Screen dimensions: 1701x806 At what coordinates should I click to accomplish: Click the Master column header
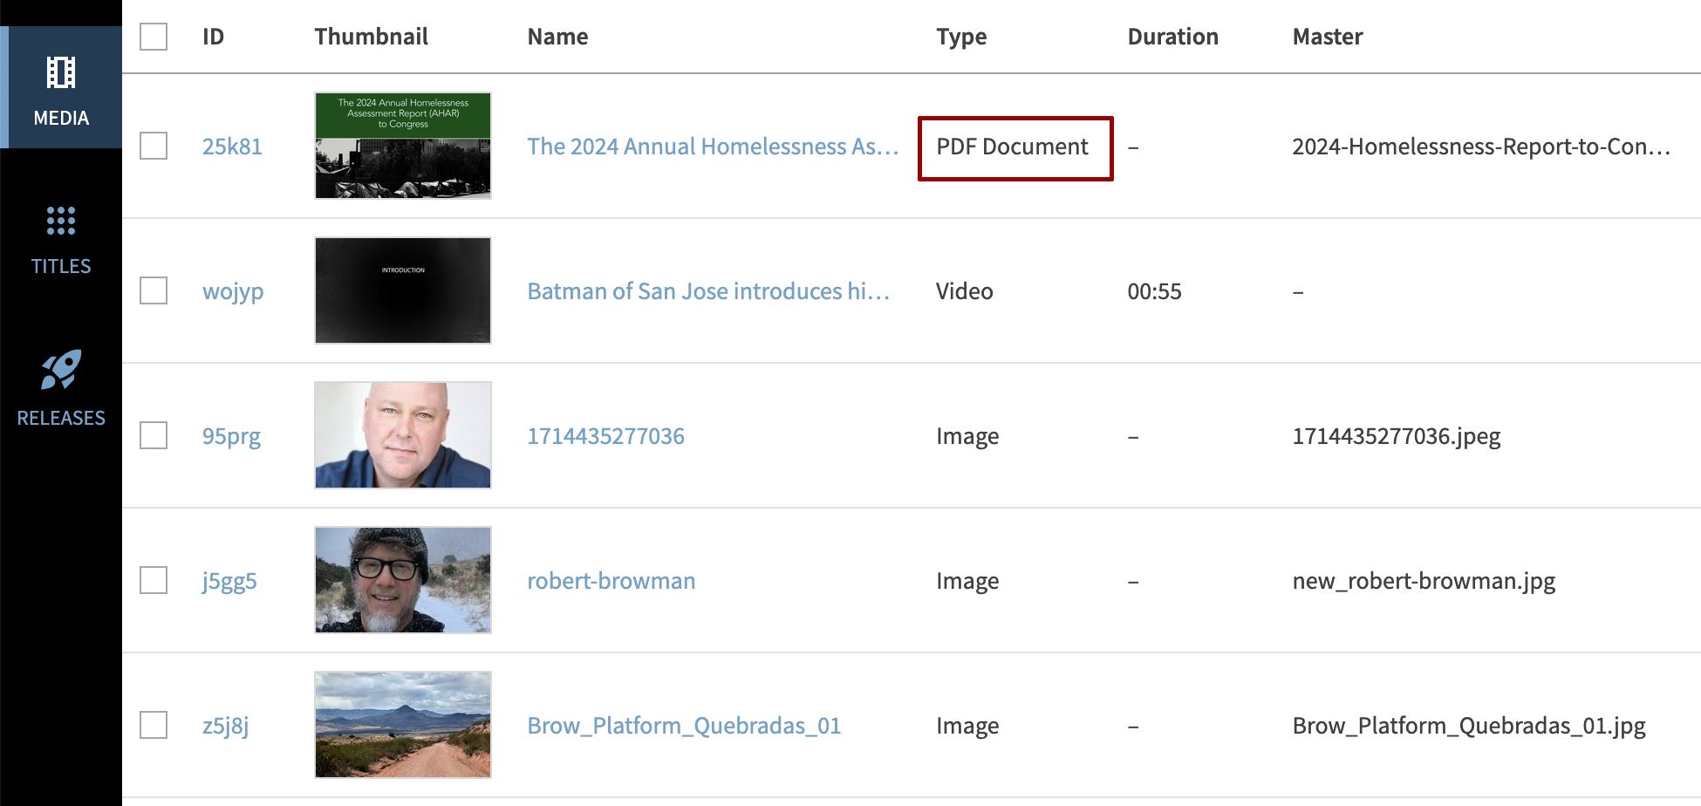pos(1327,37)
